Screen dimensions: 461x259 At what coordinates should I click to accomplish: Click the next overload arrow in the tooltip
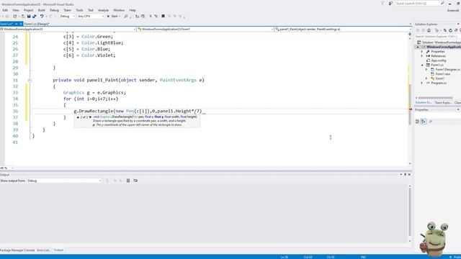click(x=90, y=117)
